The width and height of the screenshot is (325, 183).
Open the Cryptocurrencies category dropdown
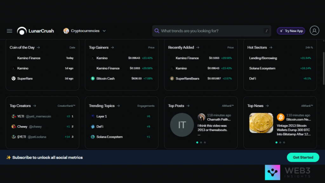(84, 31)
